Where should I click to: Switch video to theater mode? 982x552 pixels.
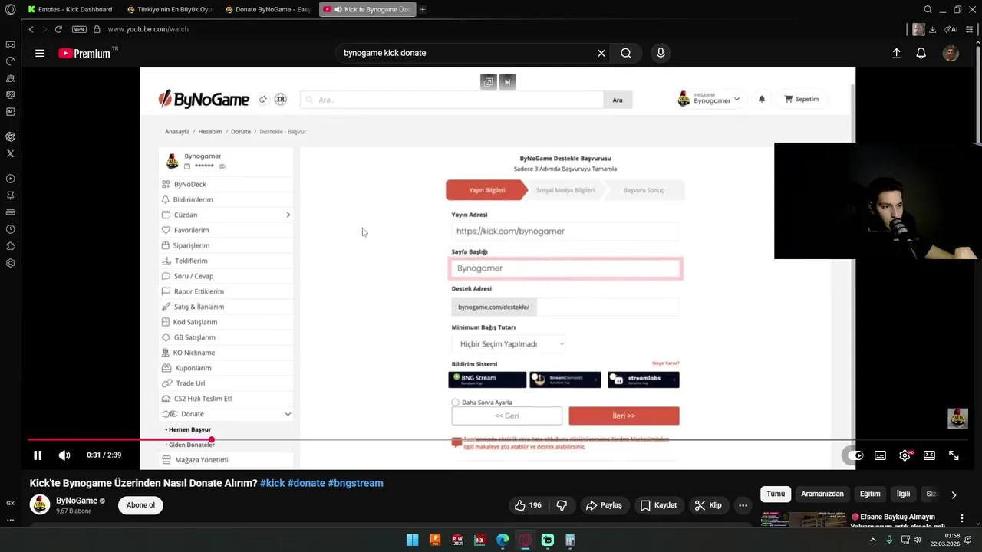pos(929,455)
